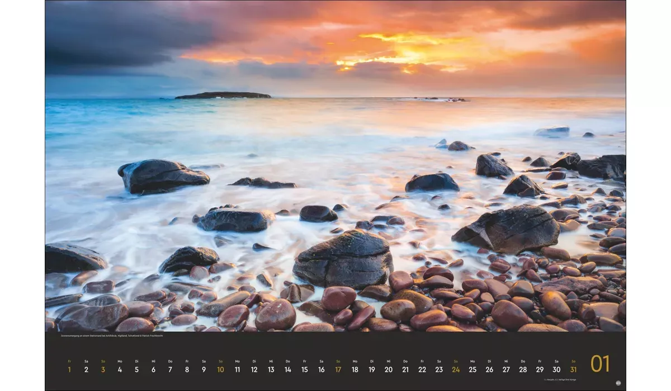Select day 23 in the calendar strip

point(439,366)
